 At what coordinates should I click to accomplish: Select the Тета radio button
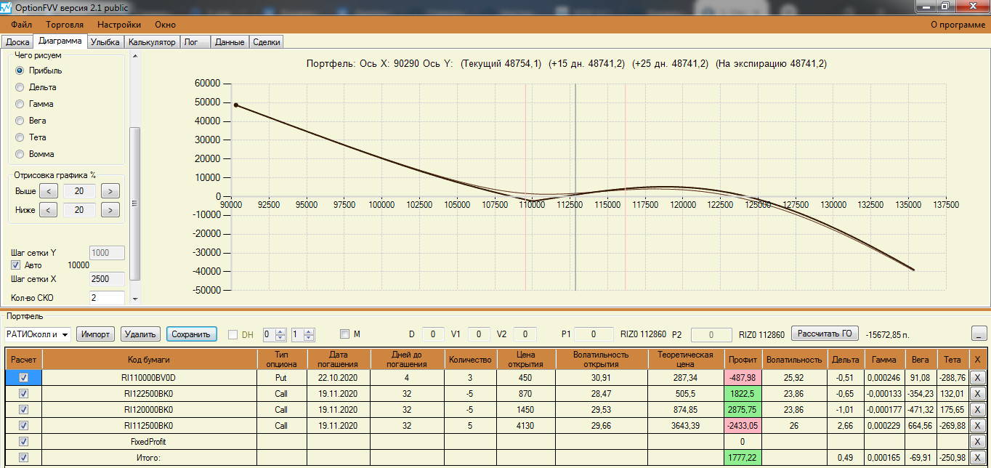click(20, 137)
